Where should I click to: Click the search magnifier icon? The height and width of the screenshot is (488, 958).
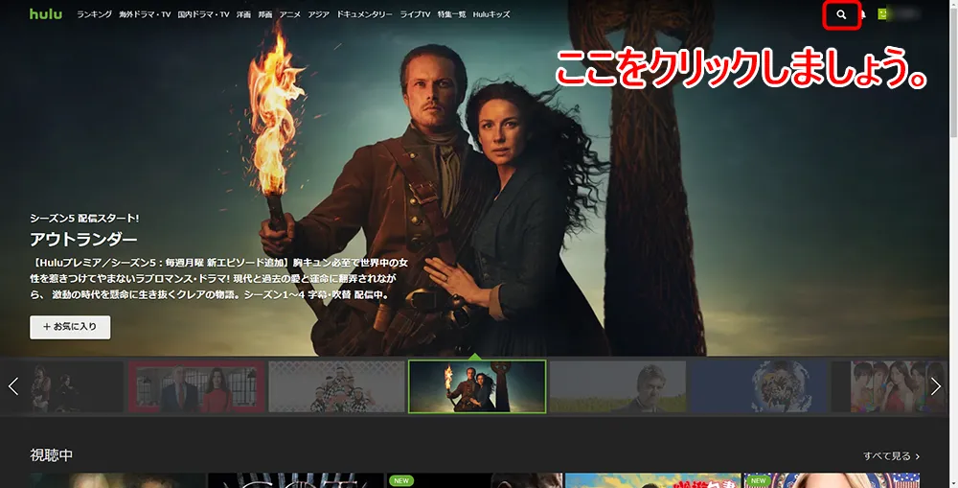(x=841, y=14)
